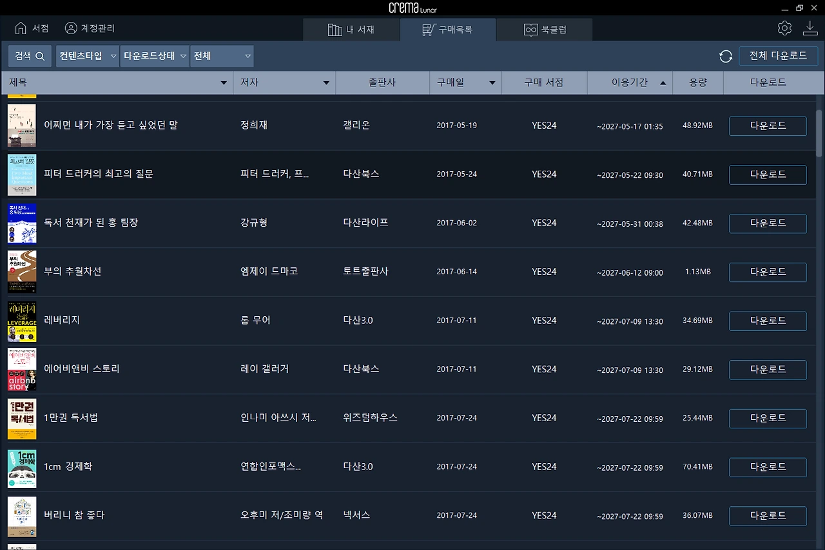Download 1cm 경제학
The height and width of the screenshot is (550, 825).
[768, 467]
